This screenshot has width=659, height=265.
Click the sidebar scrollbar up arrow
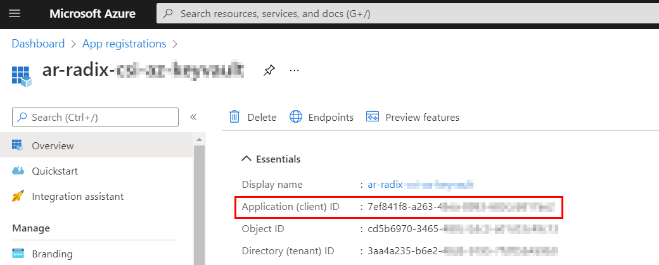coord(199,139)
